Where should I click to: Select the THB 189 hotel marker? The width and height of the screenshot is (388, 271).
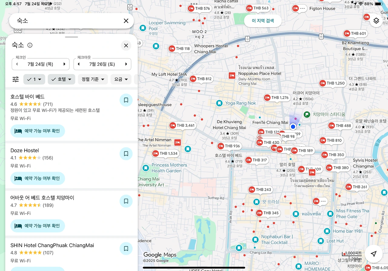(302, 151)
